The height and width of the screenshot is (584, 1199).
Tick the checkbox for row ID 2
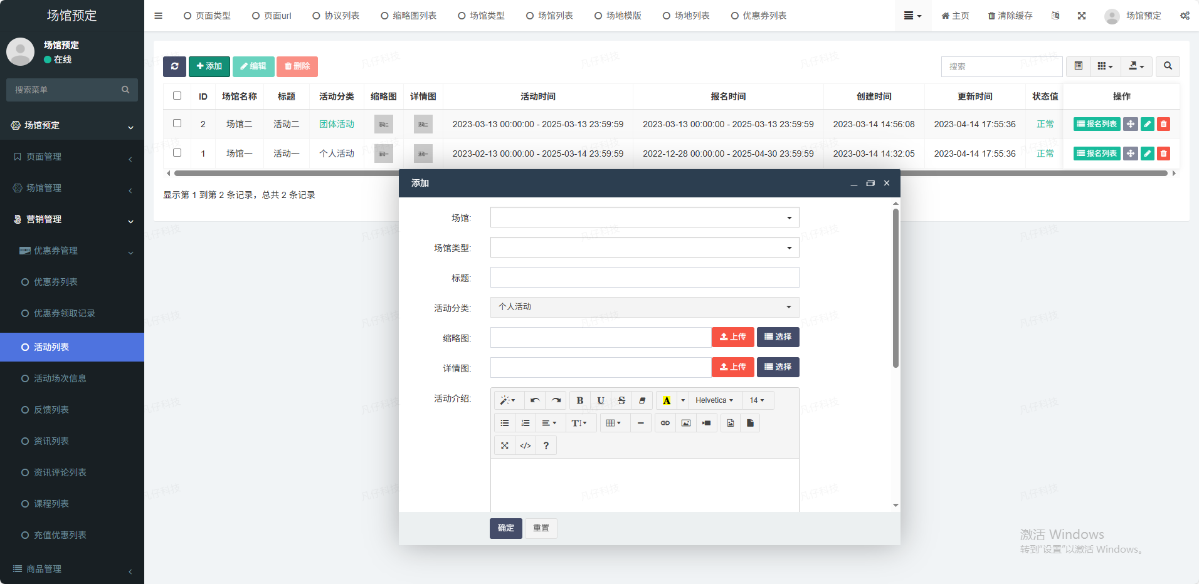click(x=177, y=123)
